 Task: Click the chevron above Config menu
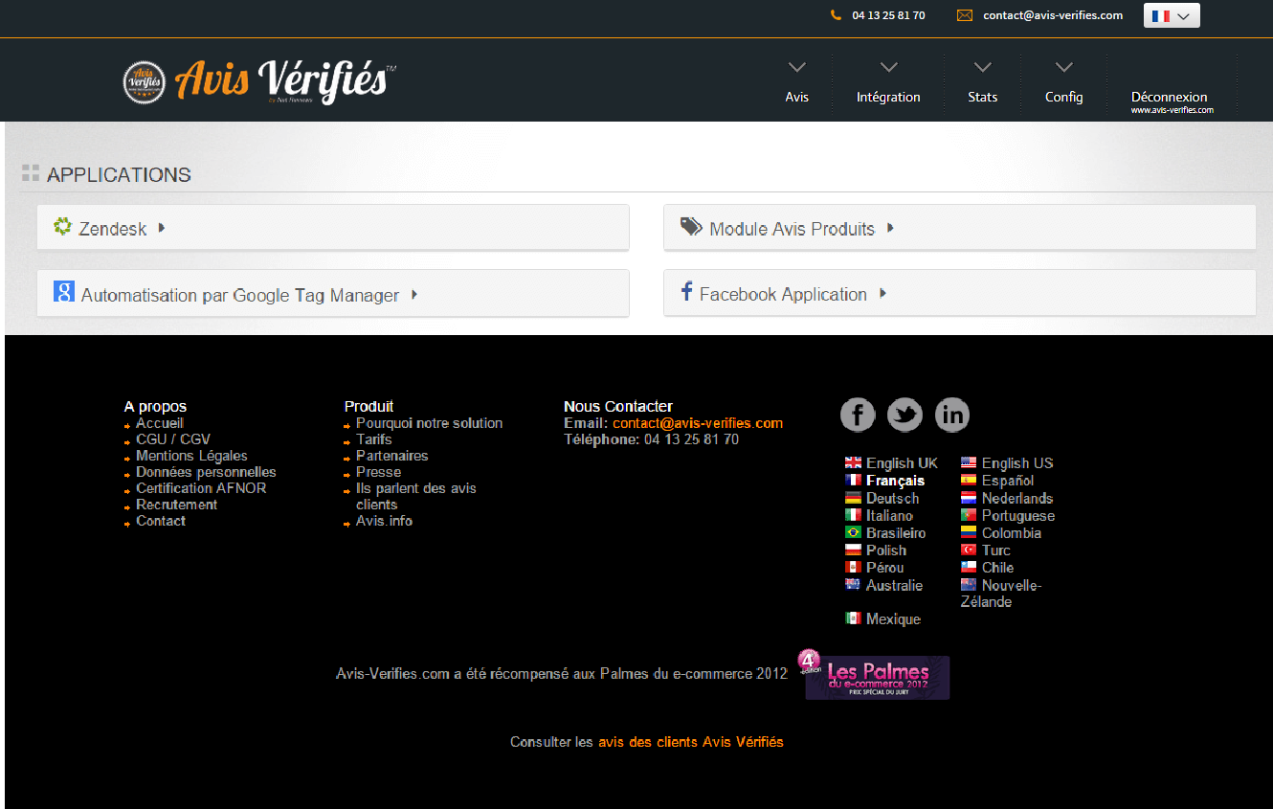click(x=1063, y=67)
